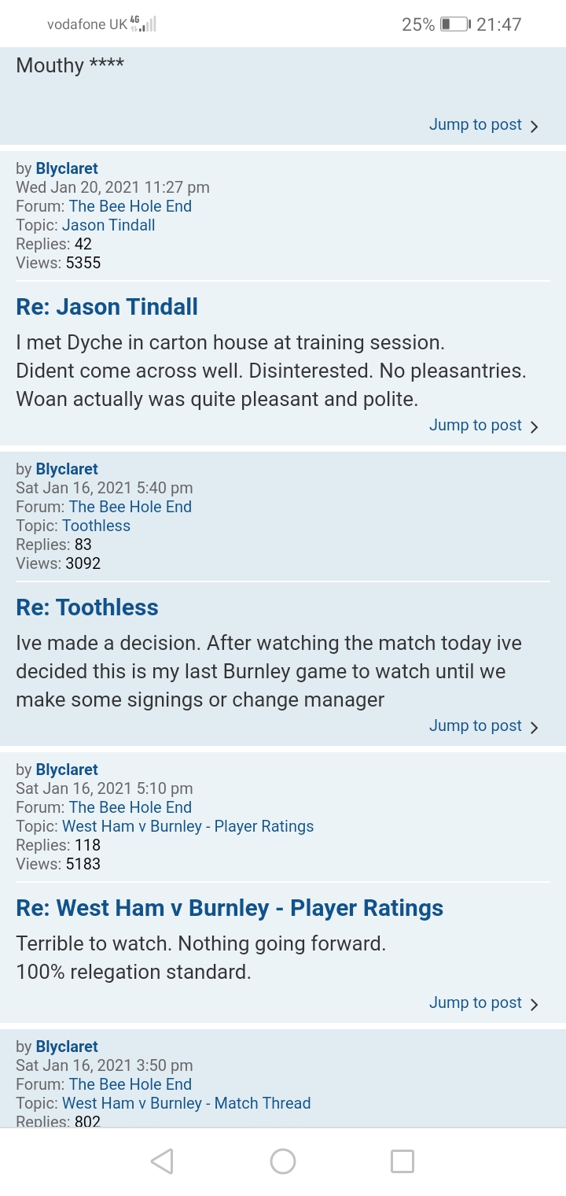Tap the mobile signal strength icon
Viewport: 566px width, 1196px height.
pos(145,24)
